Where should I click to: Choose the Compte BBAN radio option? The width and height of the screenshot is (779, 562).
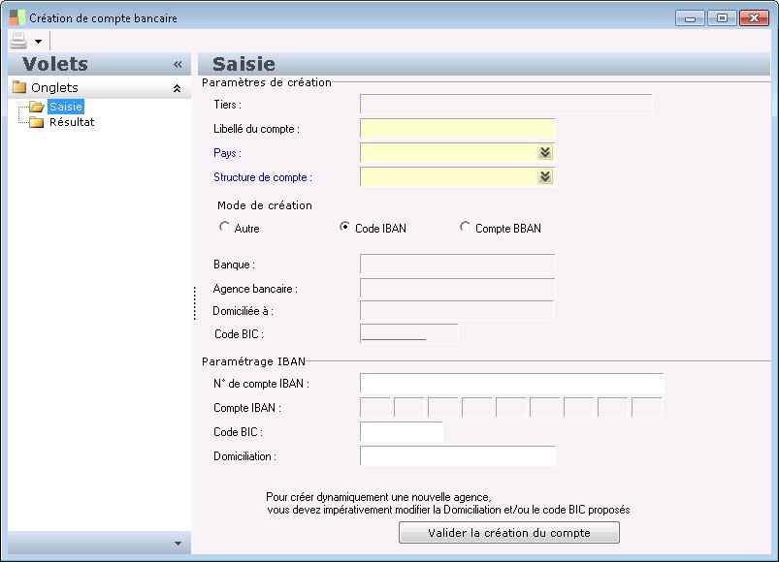coord(466,228)
